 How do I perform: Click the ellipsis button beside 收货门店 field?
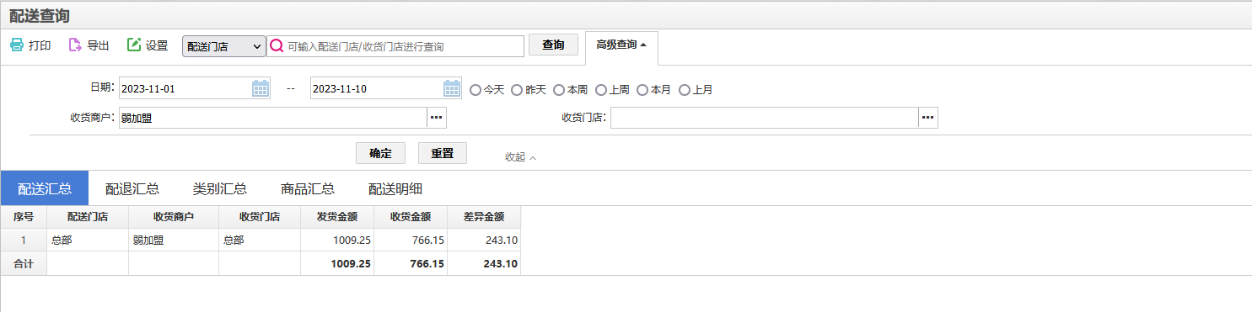tap(928, 118)
